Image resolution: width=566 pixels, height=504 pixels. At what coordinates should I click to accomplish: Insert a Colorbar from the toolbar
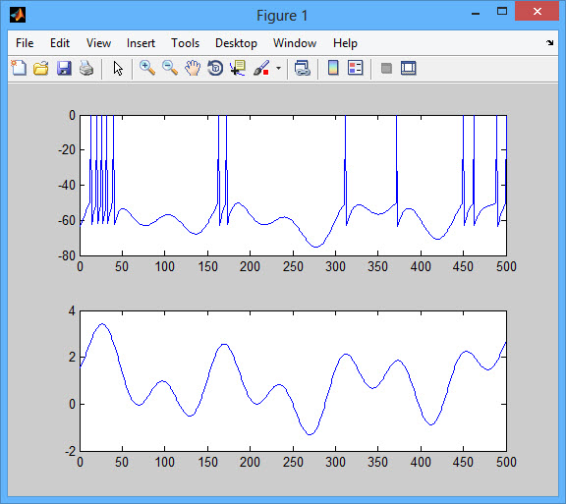(333, 68)
